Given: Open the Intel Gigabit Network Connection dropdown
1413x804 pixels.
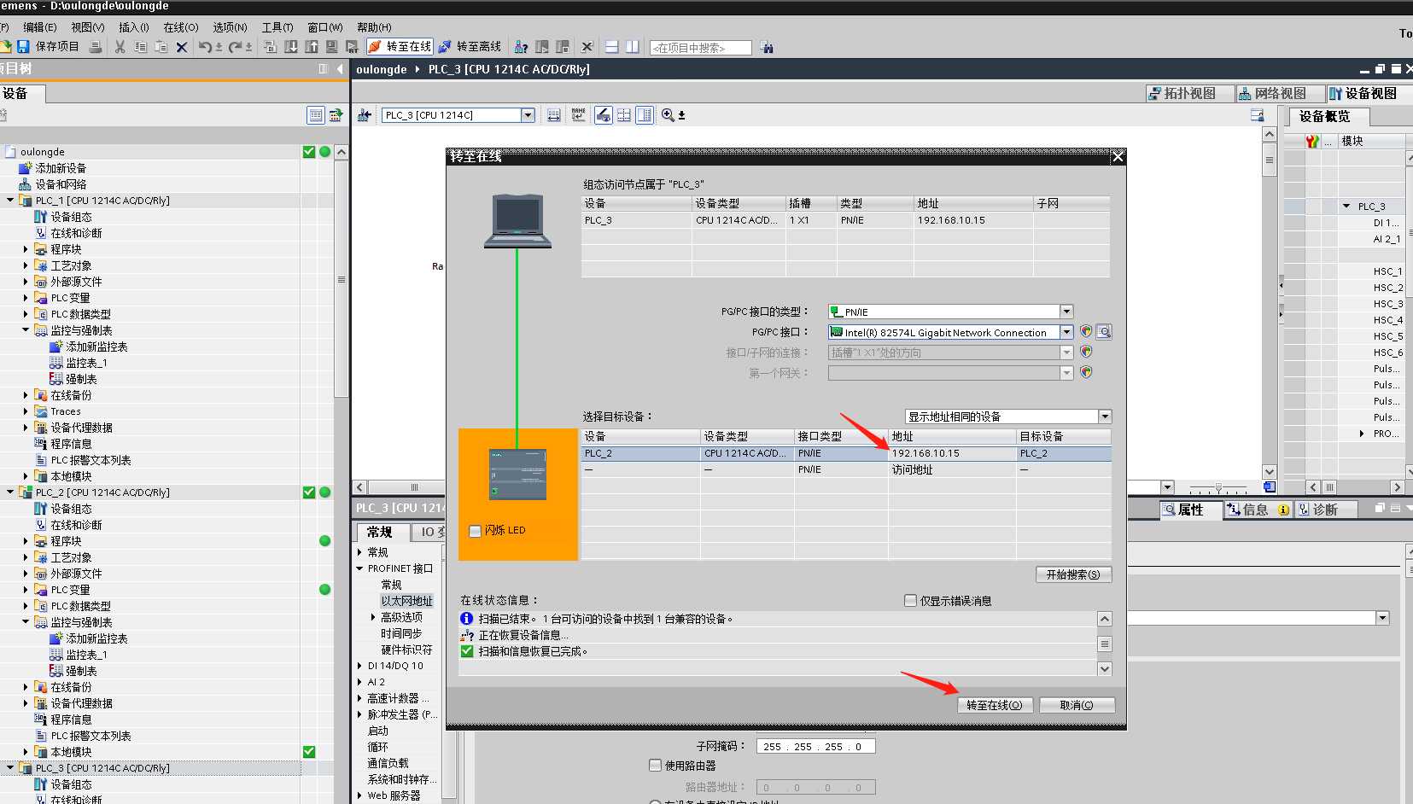Looking at the screenshot, I should tap(1066, 332).
